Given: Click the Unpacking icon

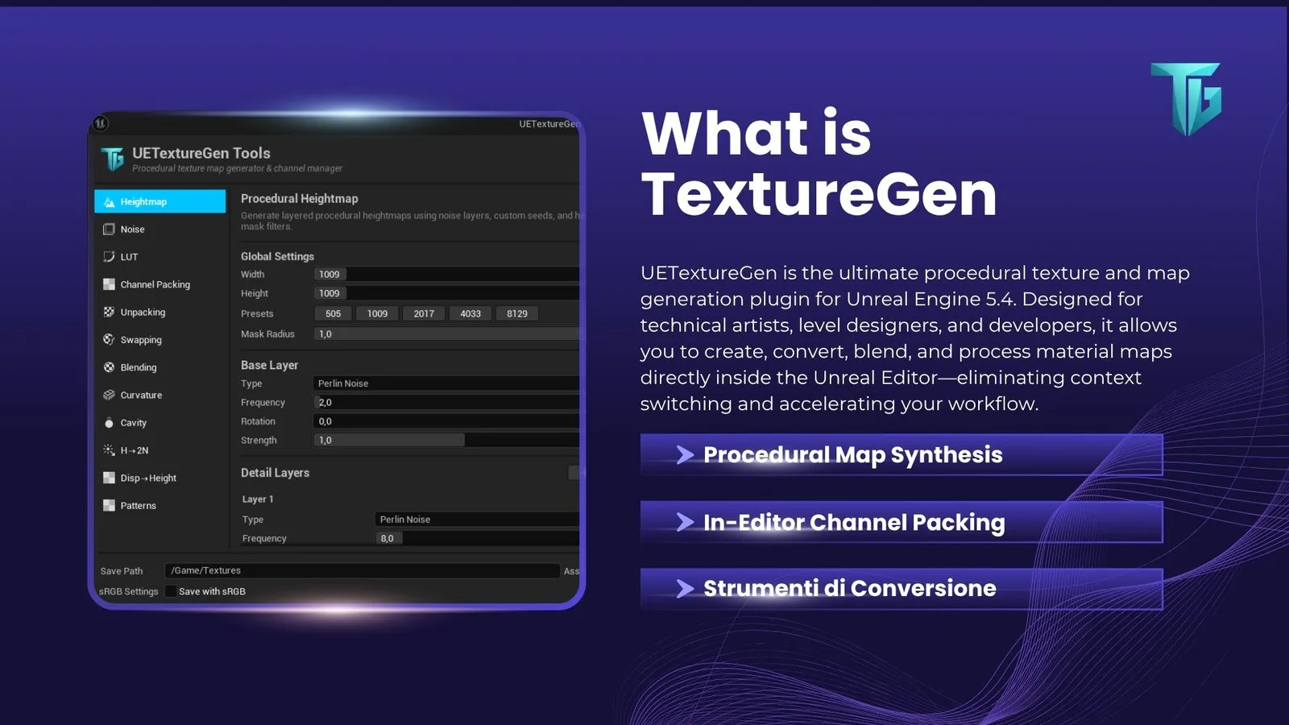Looking at the screenshot, I should pos(109,312).
